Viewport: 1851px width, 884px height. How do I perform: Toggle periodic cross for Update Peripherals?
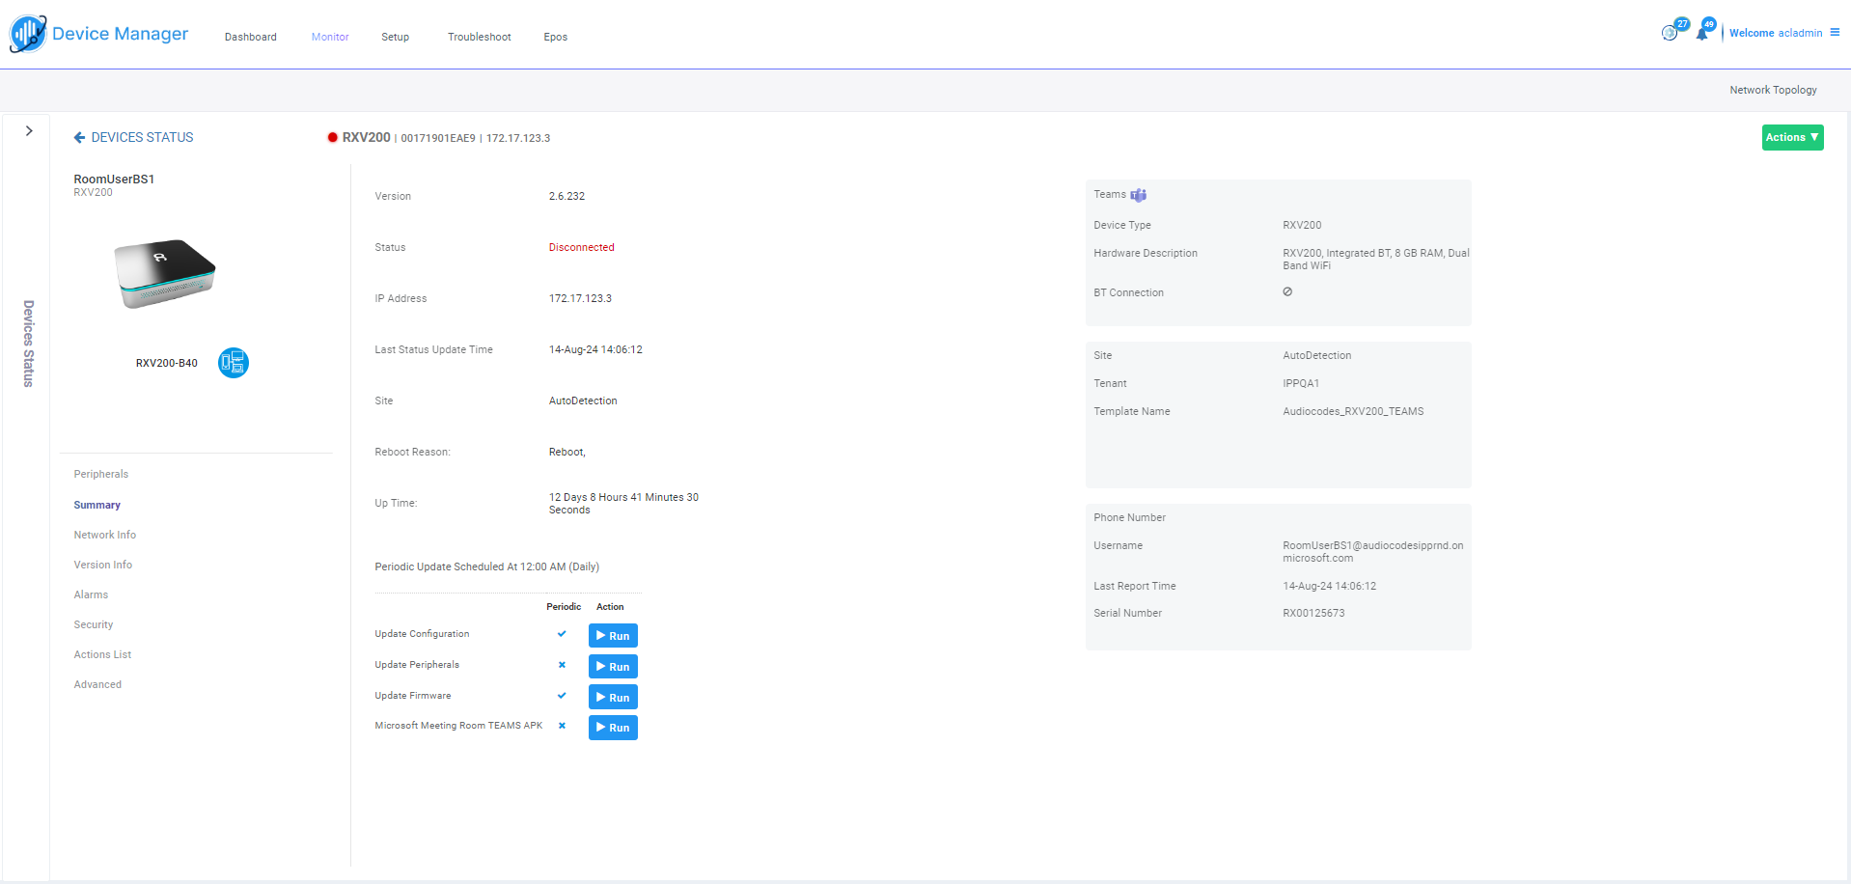(562, 665)
